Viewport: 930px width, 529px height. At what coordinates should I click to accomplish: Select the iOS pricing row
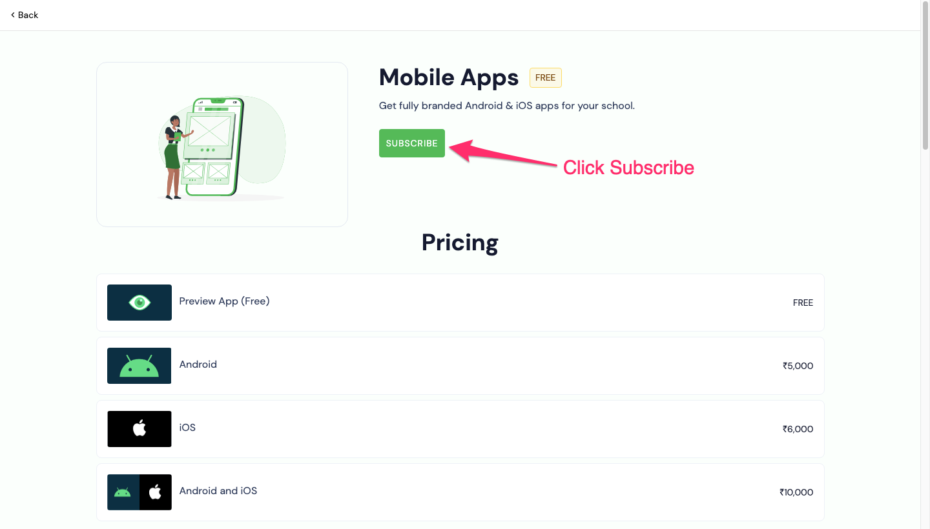click(x=460, y=428)
